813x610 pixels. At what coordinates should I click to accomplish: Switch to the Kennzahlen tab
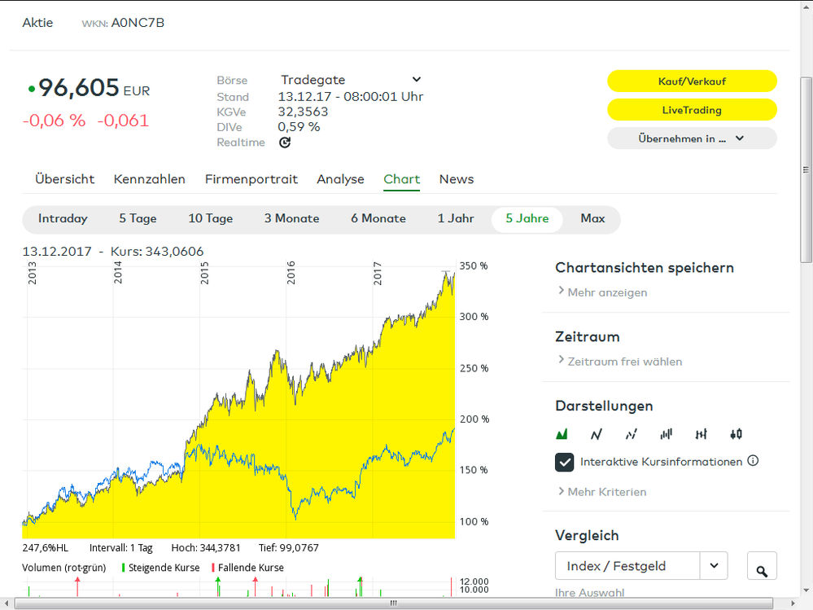(150, 179)
